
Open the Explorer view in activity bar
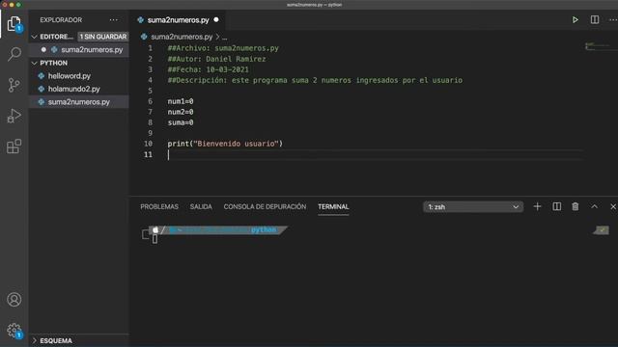point(14,24)
